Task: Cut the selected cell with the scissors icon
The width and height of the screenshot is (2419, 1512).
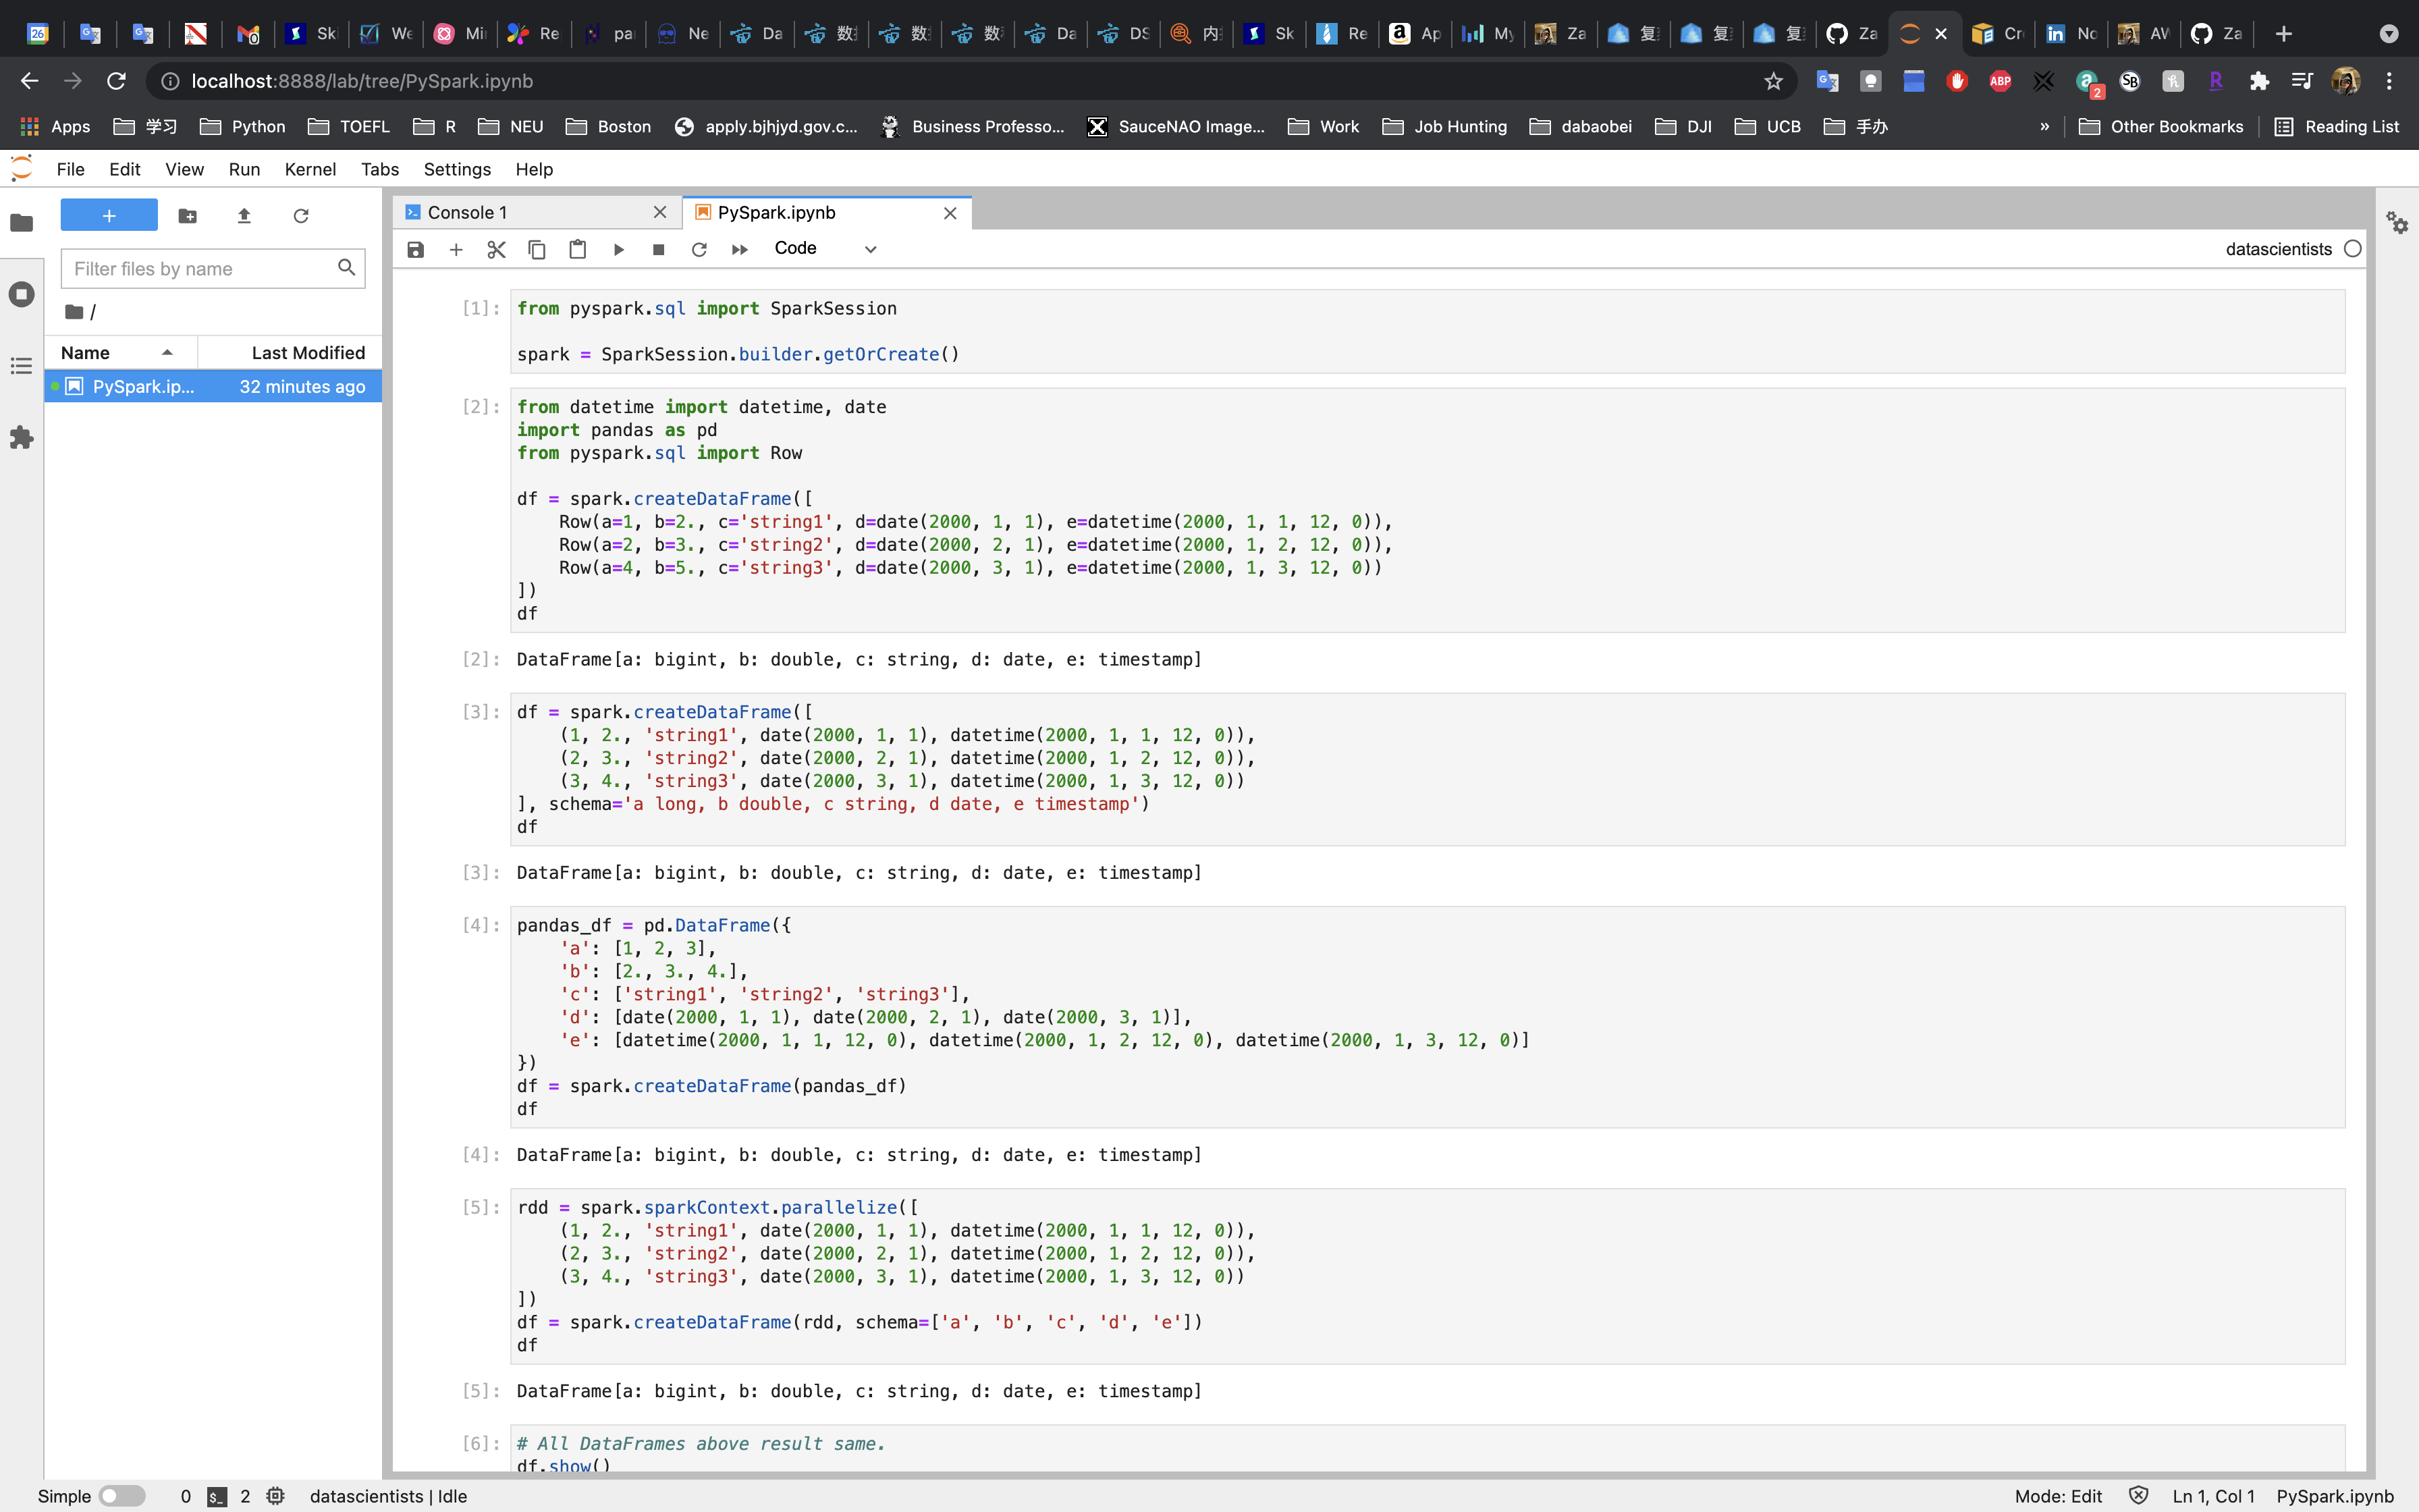Action: point(496,249)
